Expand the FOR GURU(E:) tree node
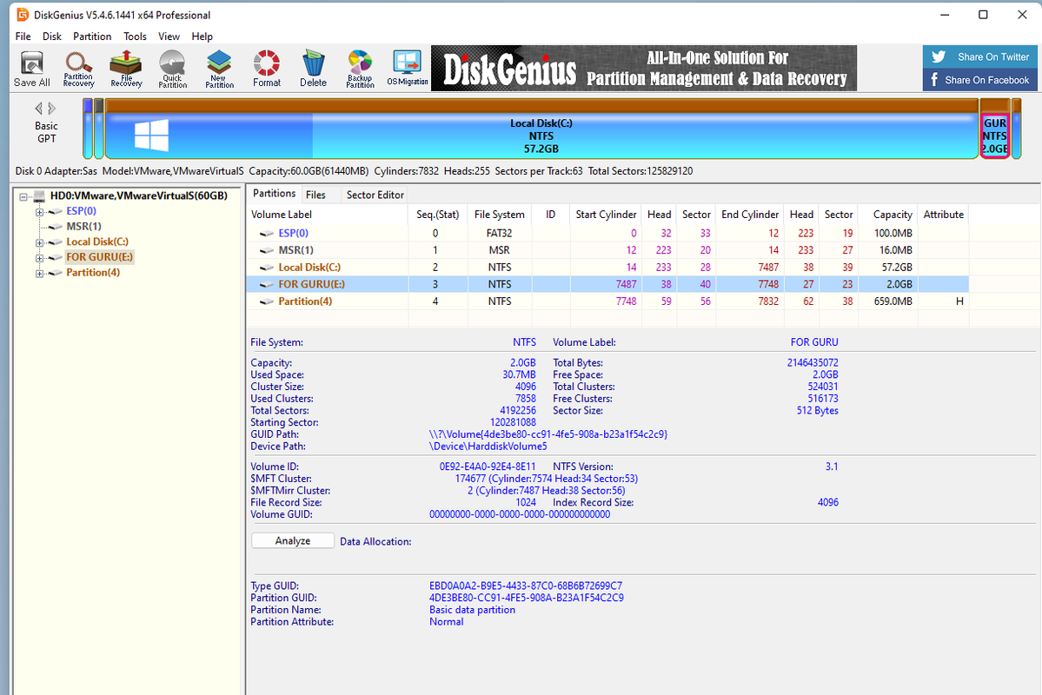The image size is (1042, 695). click(39, 258)
